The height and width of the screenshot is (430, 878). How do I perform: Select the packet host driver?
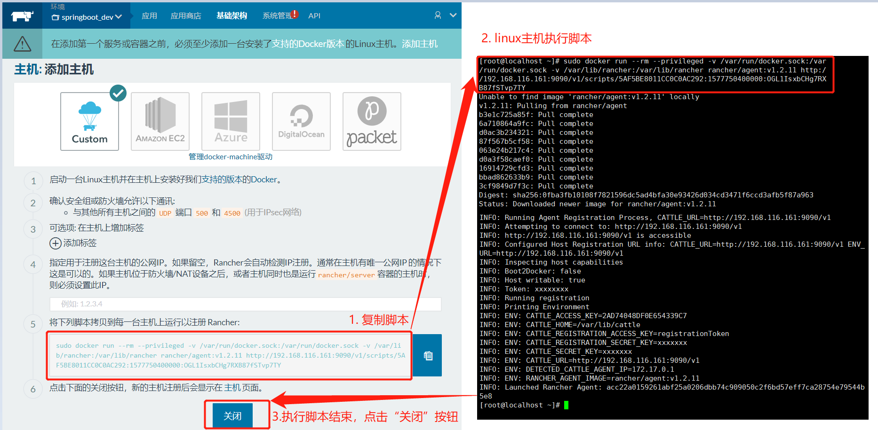point(372,122)
